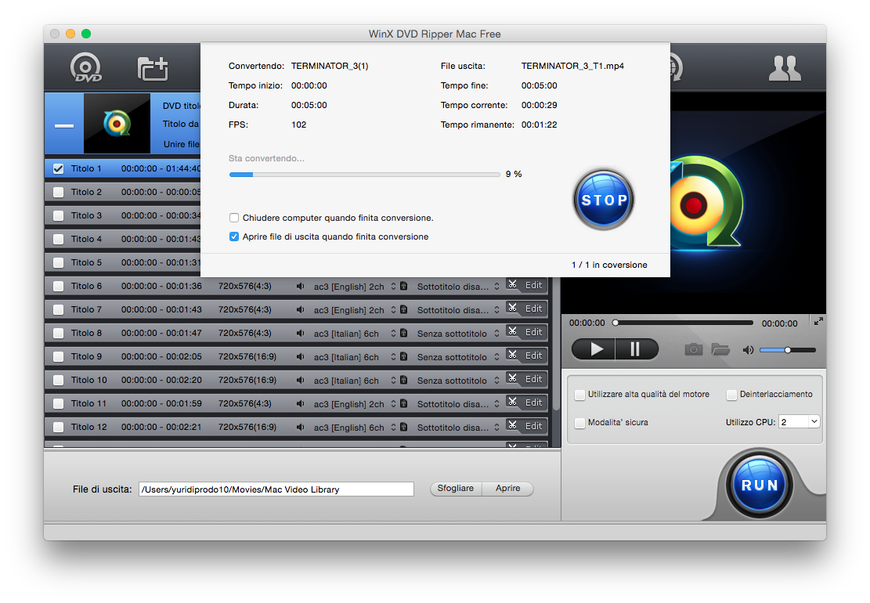
Task: Adjust the preview volume slider
Action: pos(787,350)
